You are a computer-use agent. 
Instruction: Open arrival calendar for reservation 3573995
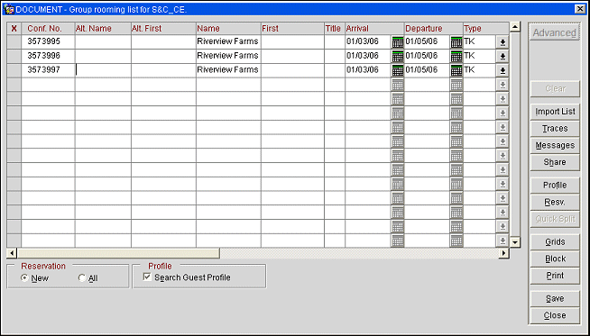point(397,42)
